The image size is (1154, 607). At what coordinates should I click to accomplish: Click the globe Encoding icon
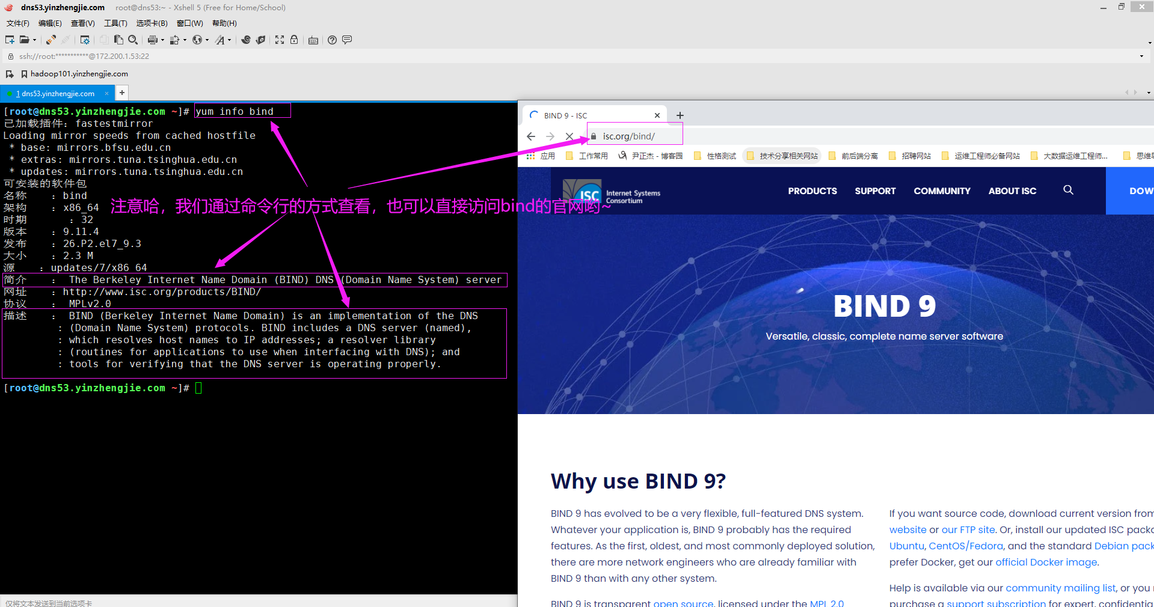click(x=197, y=40)
